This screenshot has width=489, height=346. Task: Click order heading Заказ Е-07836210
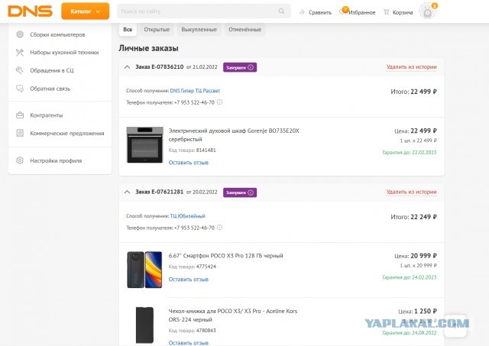pyautogui.click(x=160, y=67)
